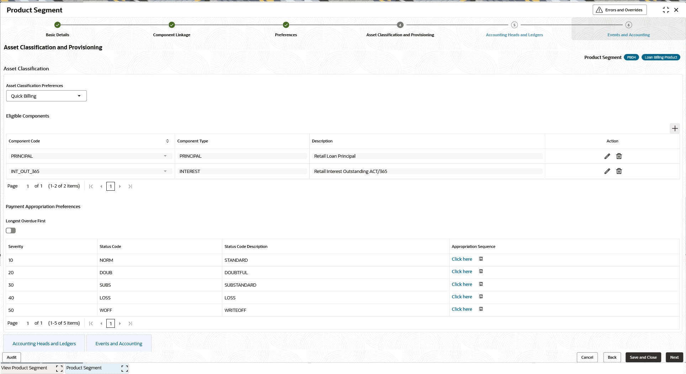This screenshot has width=686, height=374.
Task: Collapse the Product Segment dialog to smaller view
Action: [666, 10]
